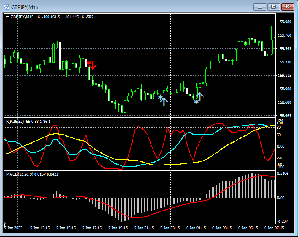Viewport: 299px width, 237px height.
Task: Minimize the GBPJPY,M15 chart window
Action: [x=260, y=7]
